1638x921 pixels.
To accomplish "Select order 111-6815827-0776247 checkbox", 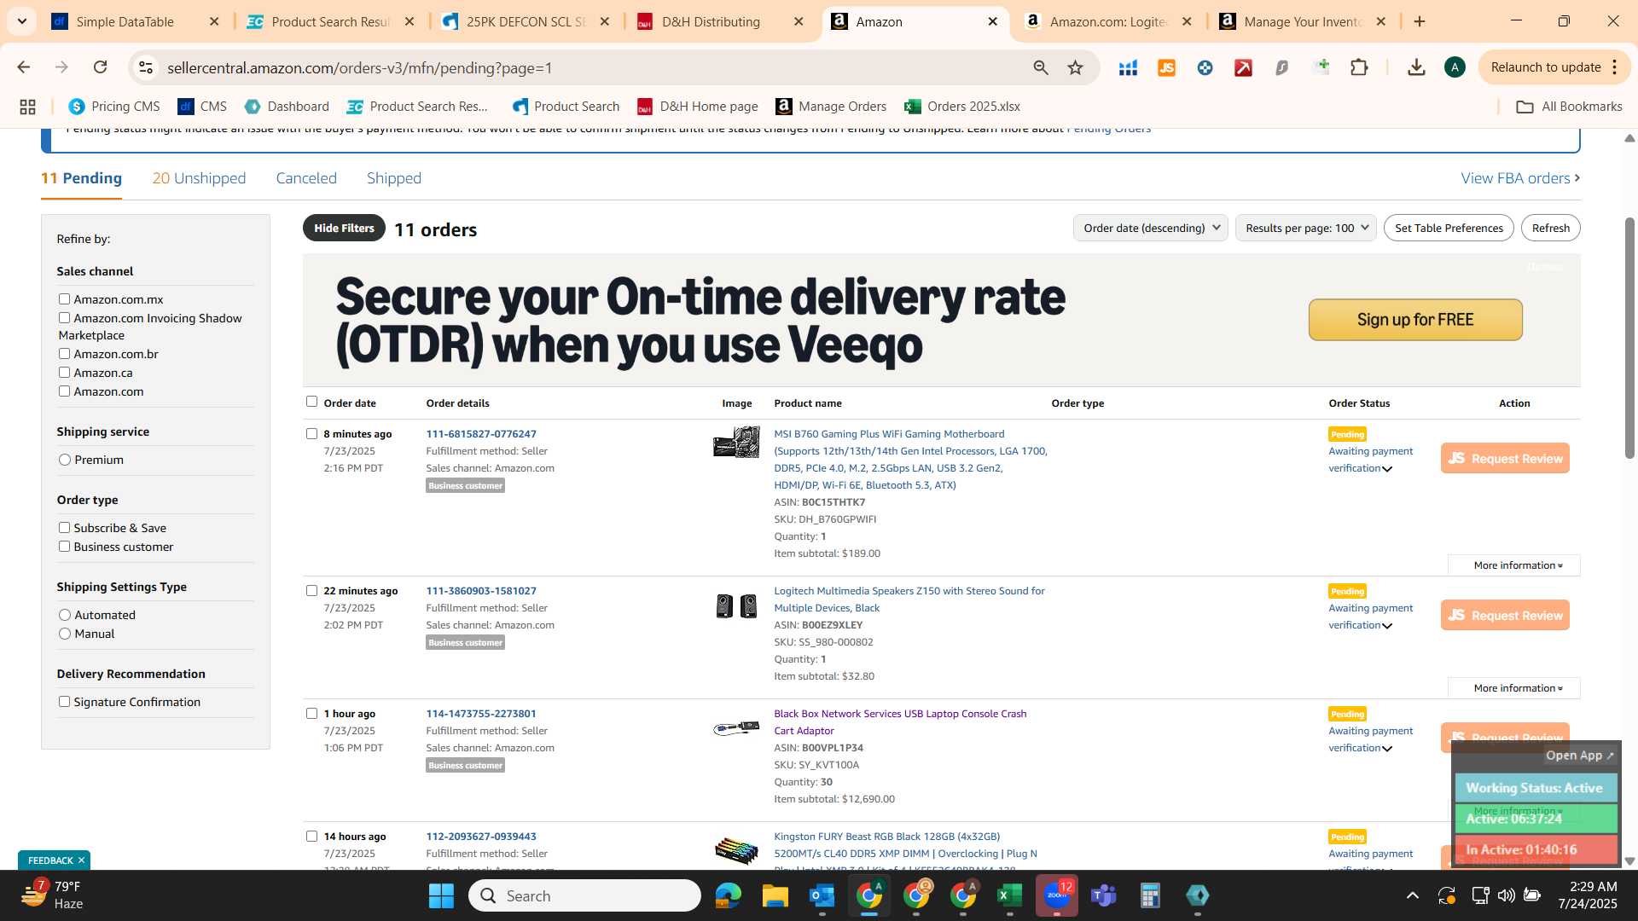I will pos(311,433).
